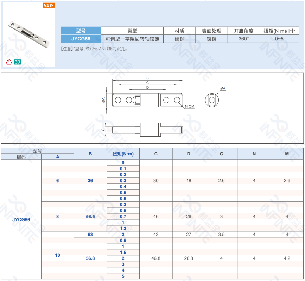
Task: Click the 扭矩(N·m) column header
Action: (x=123, y=154)
